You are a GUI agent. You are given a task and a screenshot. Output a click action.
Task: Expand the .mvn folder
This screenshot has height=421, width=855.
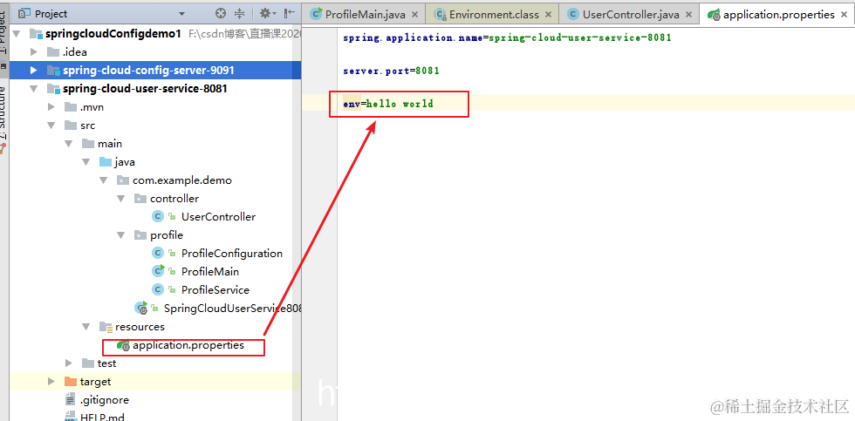51,106
